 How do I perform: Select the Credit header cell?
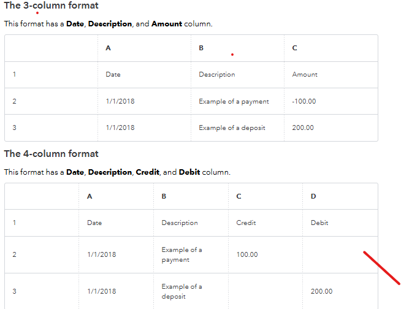pos(246,223)
